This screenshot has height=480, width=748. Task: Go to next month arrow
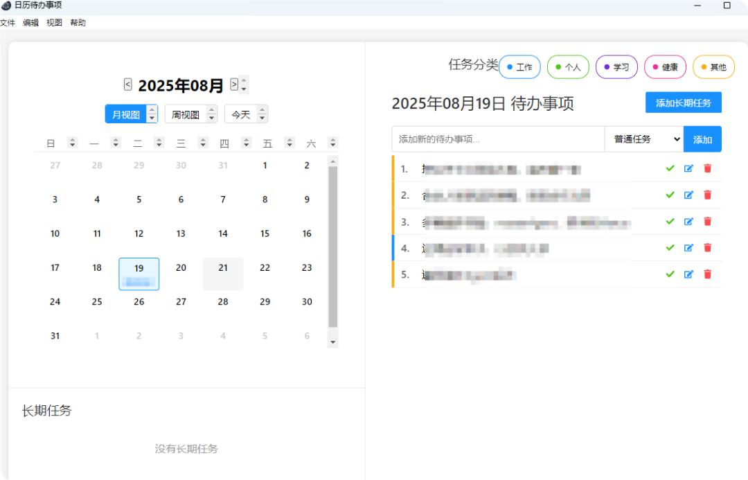[234, 85]
